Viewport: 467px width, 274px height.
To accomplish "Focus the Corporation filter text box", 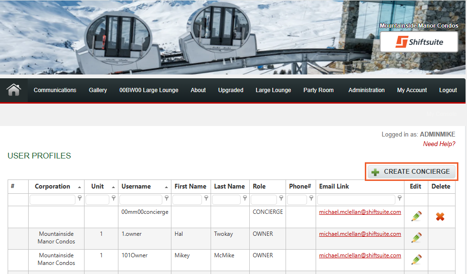I will tap(53, 200).
